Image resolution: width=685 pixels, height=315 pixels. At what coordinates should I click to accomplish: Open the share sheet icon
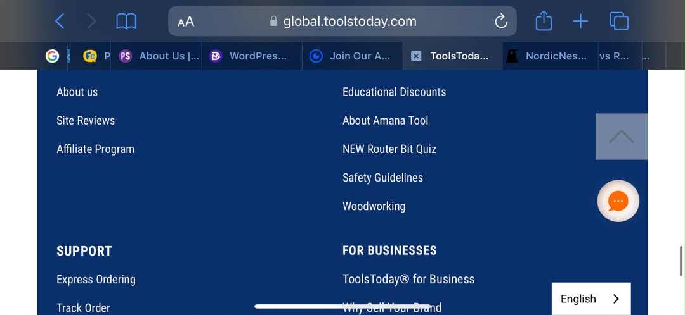pos(544,20)
